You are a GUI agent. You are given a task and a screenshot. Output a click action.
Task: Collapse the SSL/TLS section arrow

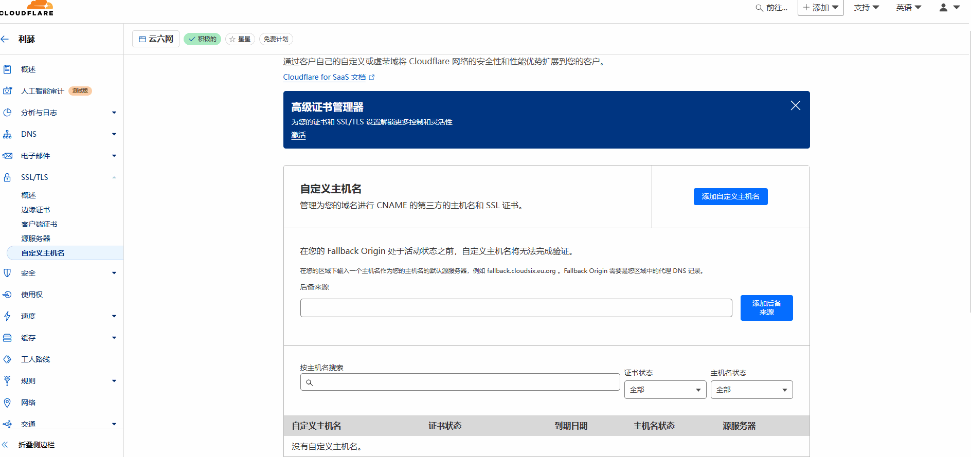tap(114, 177)
